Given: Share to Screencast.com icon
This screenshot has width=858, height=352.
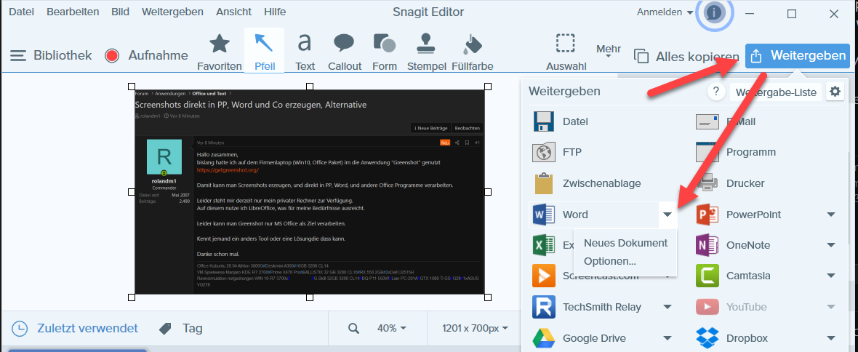Looking at the screenshot, I should coord(544,276).
